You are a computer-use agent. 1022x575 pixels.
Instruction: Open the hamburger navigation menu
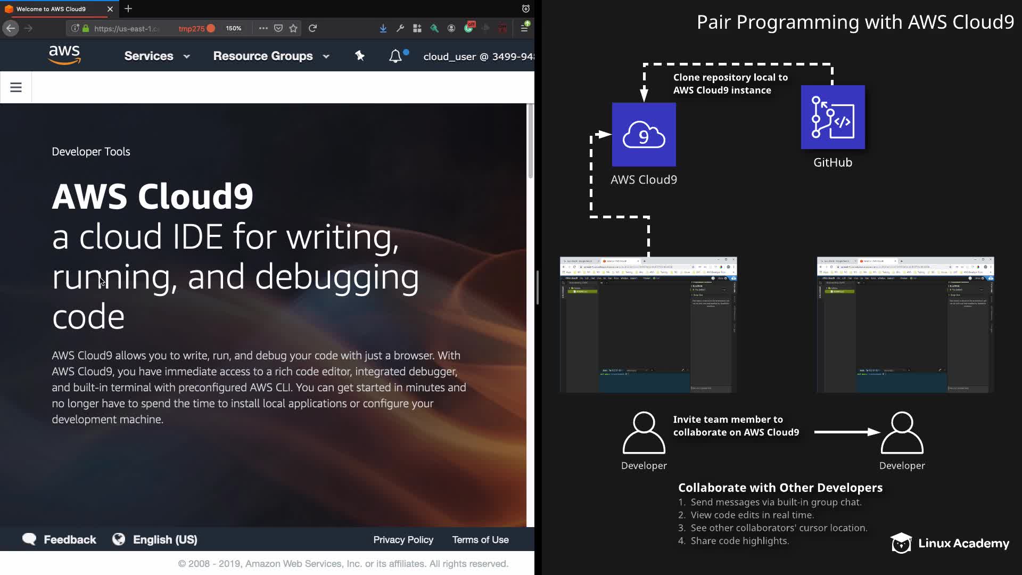point(16,87)
